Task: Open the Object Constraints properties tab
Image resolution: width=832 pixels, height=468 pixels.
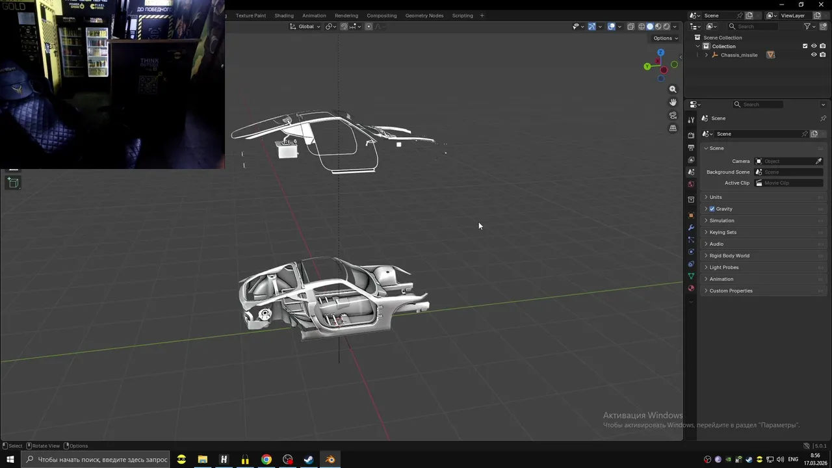Action: 691,264
